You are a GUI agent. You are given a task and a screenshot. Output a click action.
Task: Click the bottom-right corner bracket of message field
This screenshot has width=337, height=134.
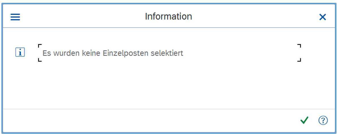(x=299, y=60)
